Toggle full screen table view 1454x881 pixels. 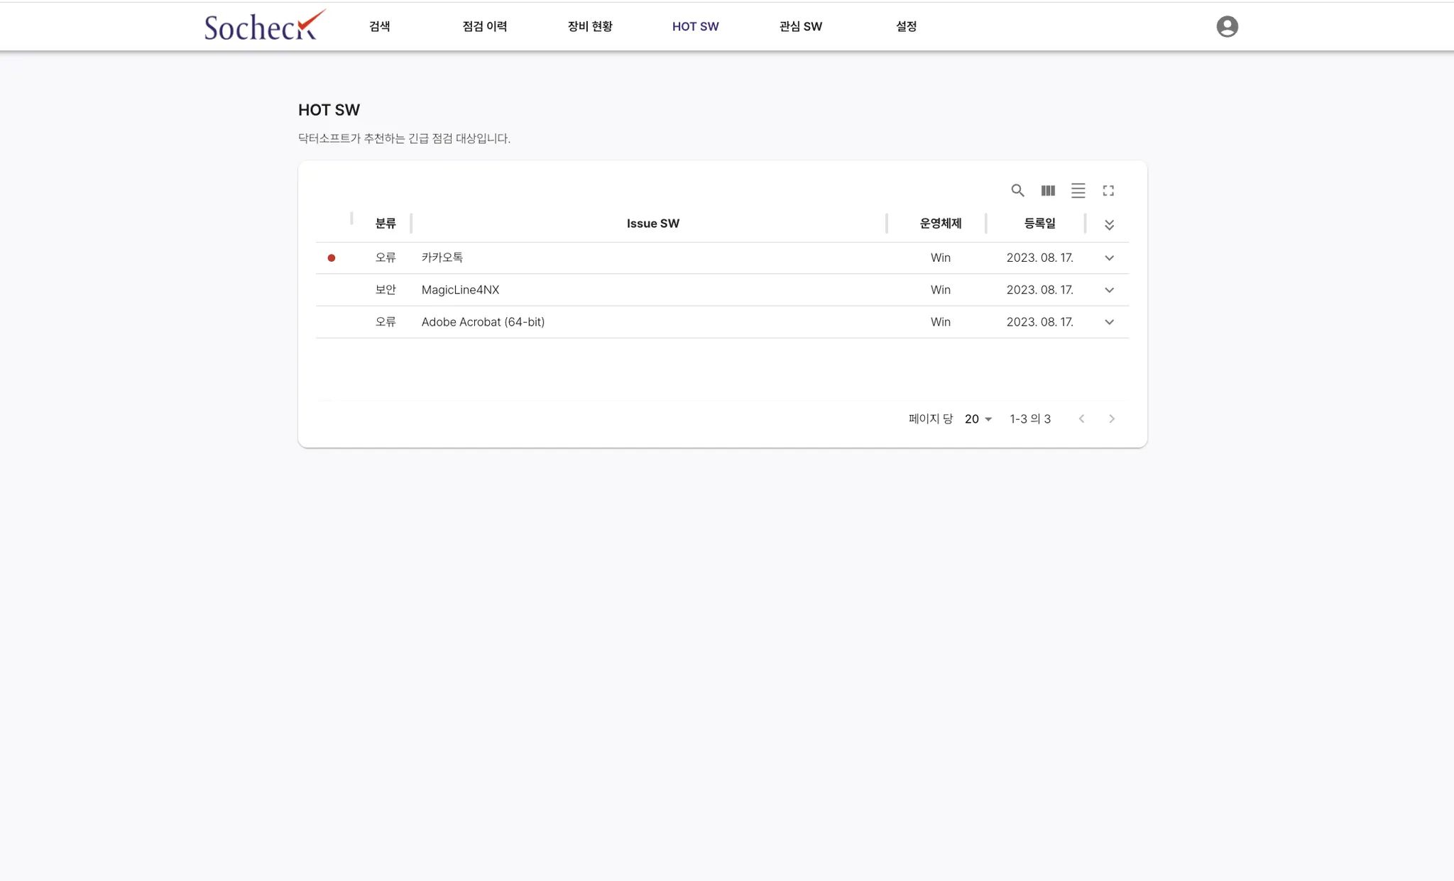(x=1108, y=190)
